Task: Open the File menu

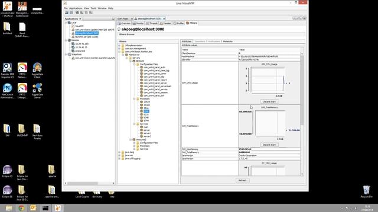Action: (66, 8)
